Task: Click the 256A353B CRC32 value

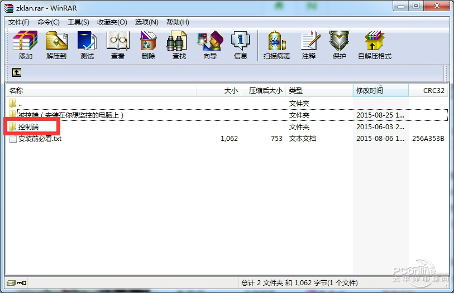Action: [428, 139]
